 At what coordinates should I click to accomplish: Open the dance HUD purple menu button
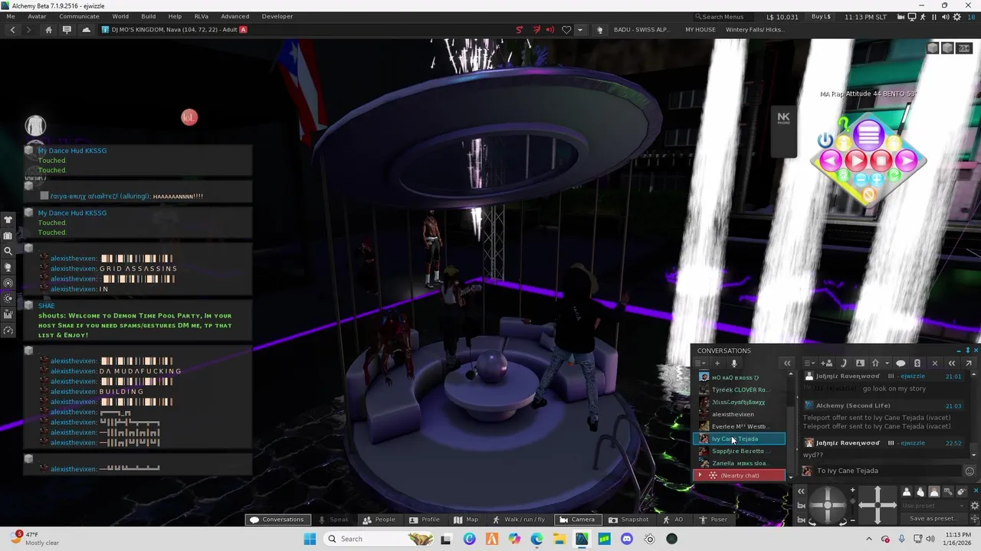click(868, 135)
